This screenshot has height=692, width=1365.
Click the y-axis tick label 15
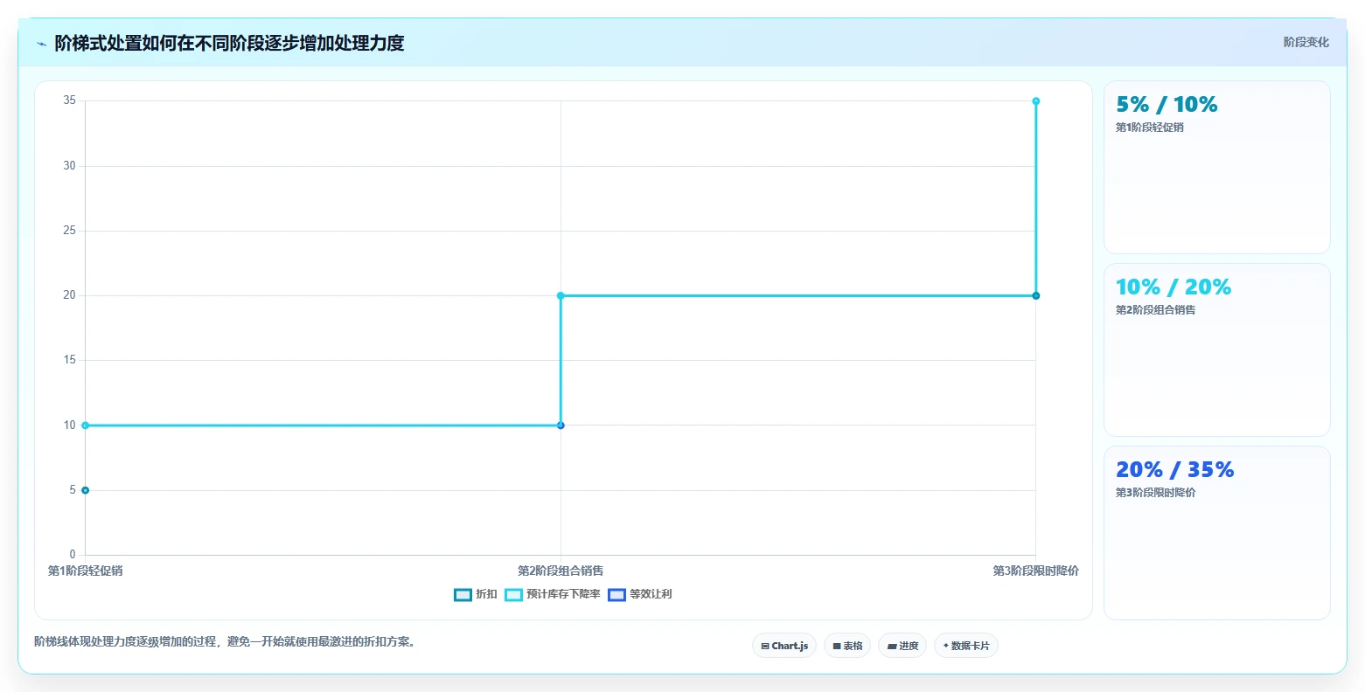pos(69,360)
